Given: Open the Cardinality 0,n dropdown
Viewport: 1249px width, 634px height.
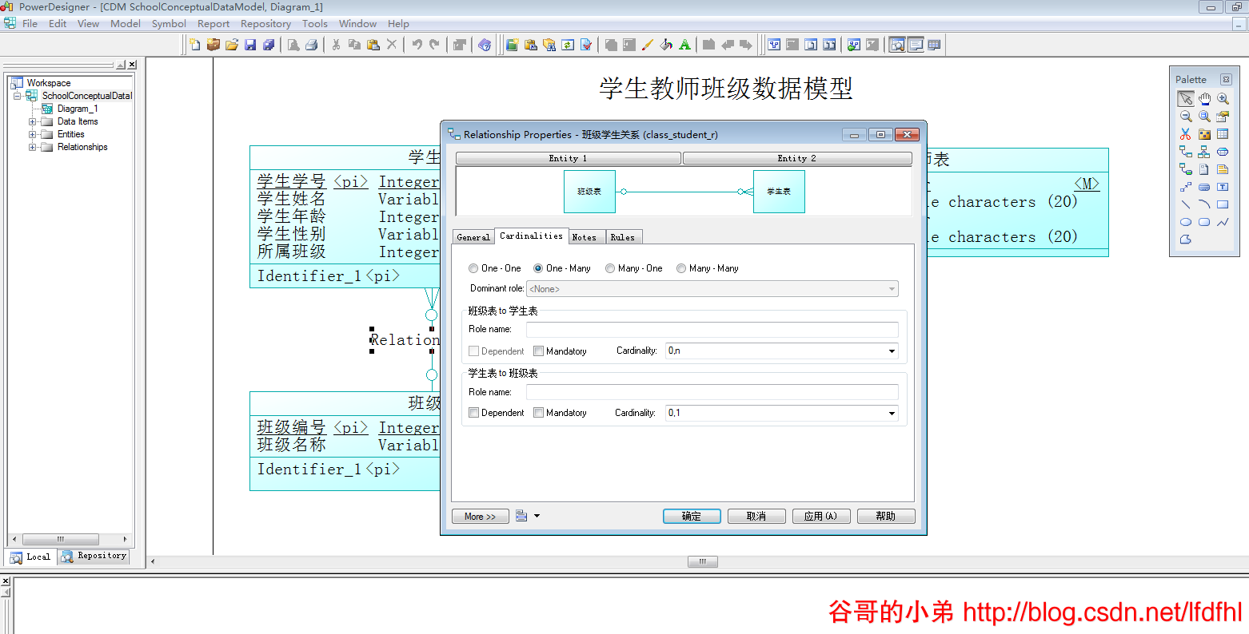Looking at the screenshot, I should coord(892,351).
